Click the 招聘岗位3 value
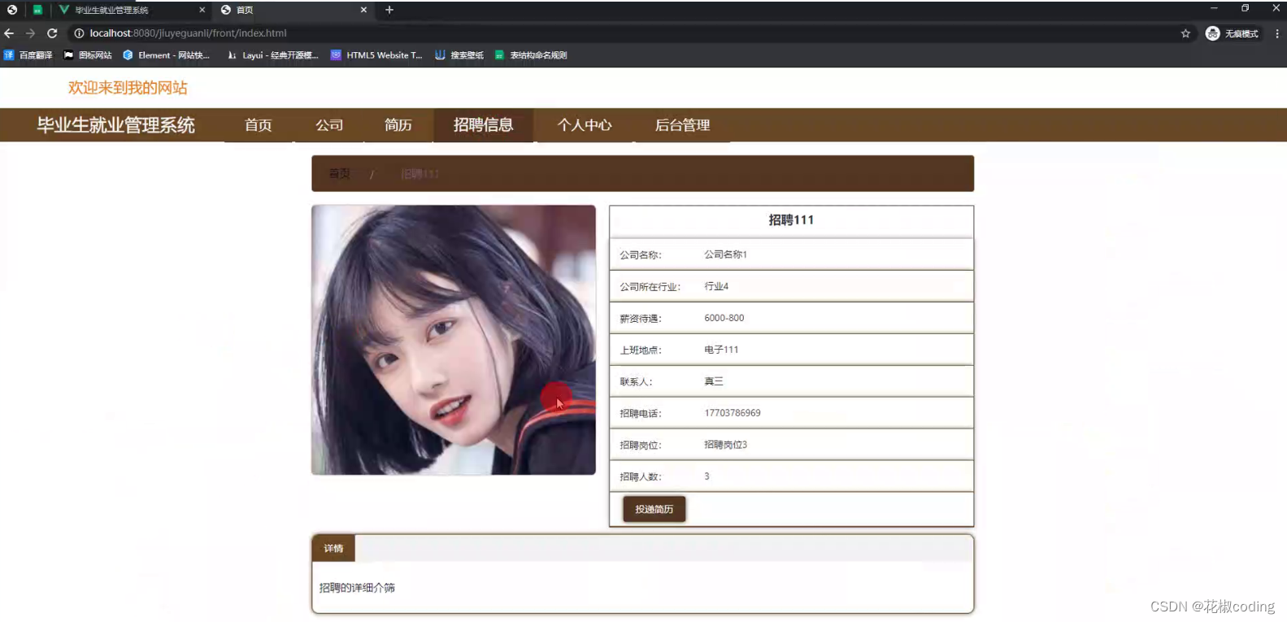The height and width of the screenshot is (622, 1287). coord(725,445)
